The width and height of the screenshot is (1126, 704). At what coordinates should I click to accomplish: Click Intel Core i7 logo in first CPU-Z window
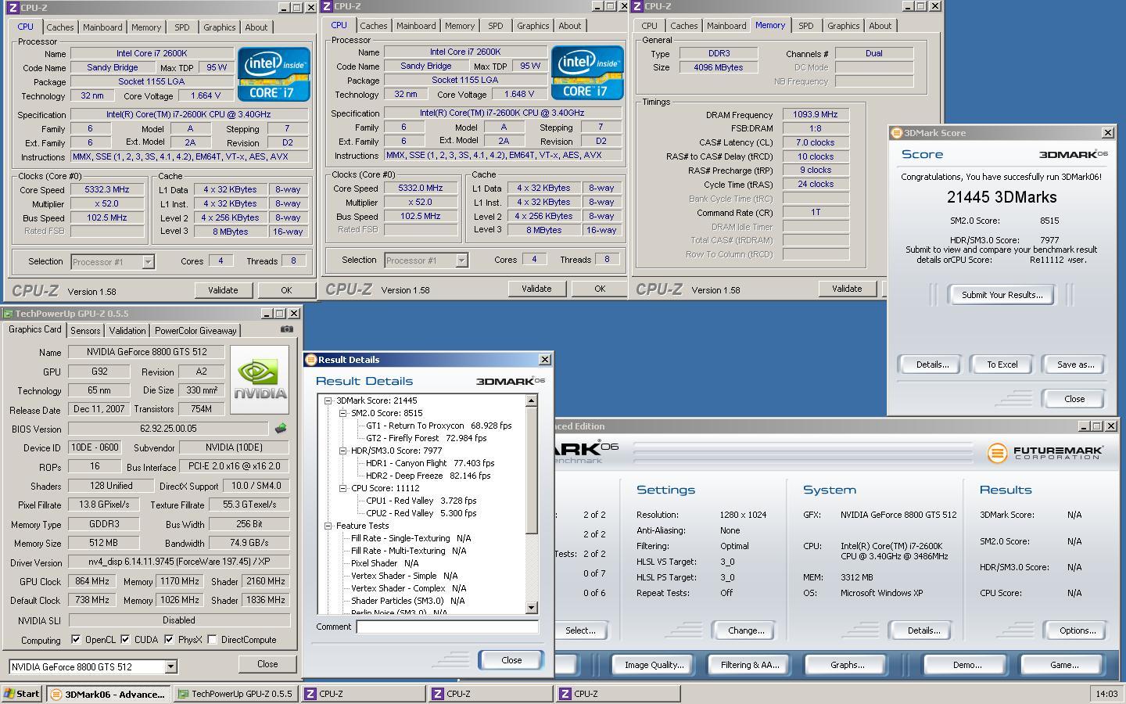274,74
